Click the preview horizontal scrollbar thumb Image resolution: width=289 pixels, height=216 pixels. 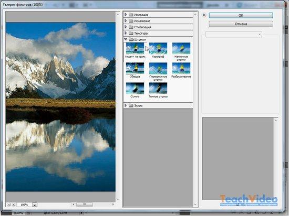coord(85,204)
